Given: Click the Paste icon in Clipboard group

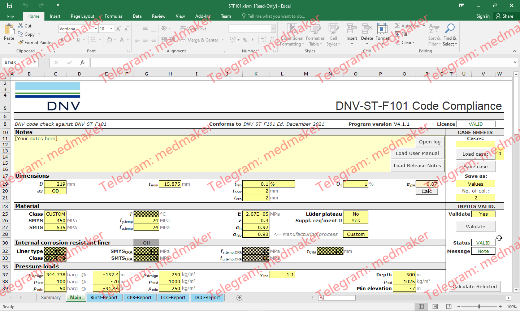Looking at the screenshot, I should pyautogui.click(x=9, y=29).
